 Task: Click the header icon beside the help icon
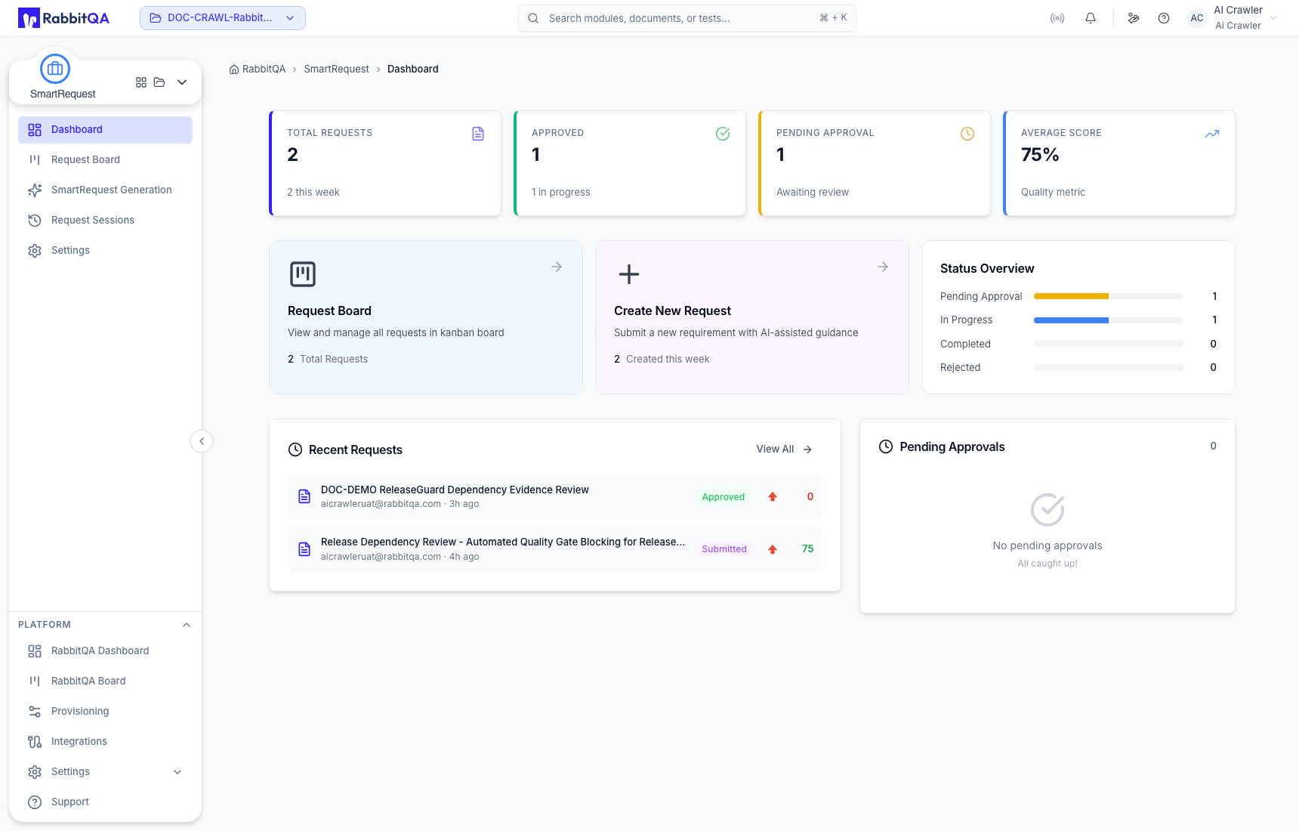(1134, 18)
